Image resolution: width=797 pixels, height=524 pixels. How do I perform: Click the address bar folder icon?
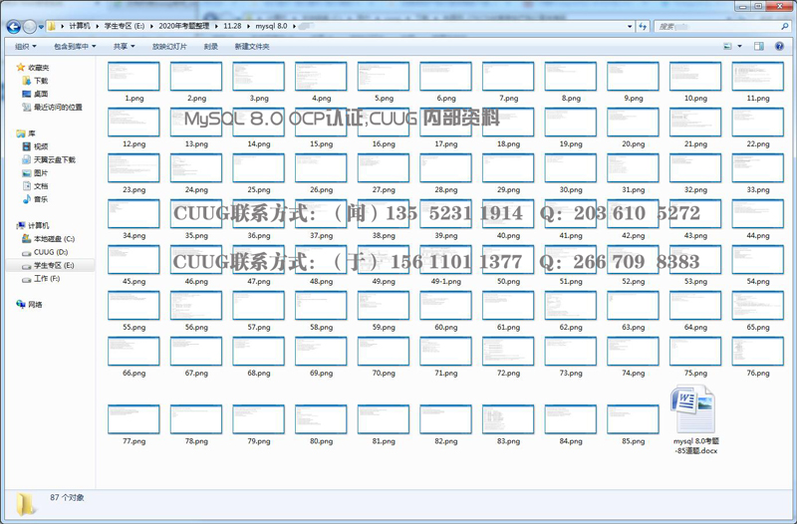coord(52,26)
